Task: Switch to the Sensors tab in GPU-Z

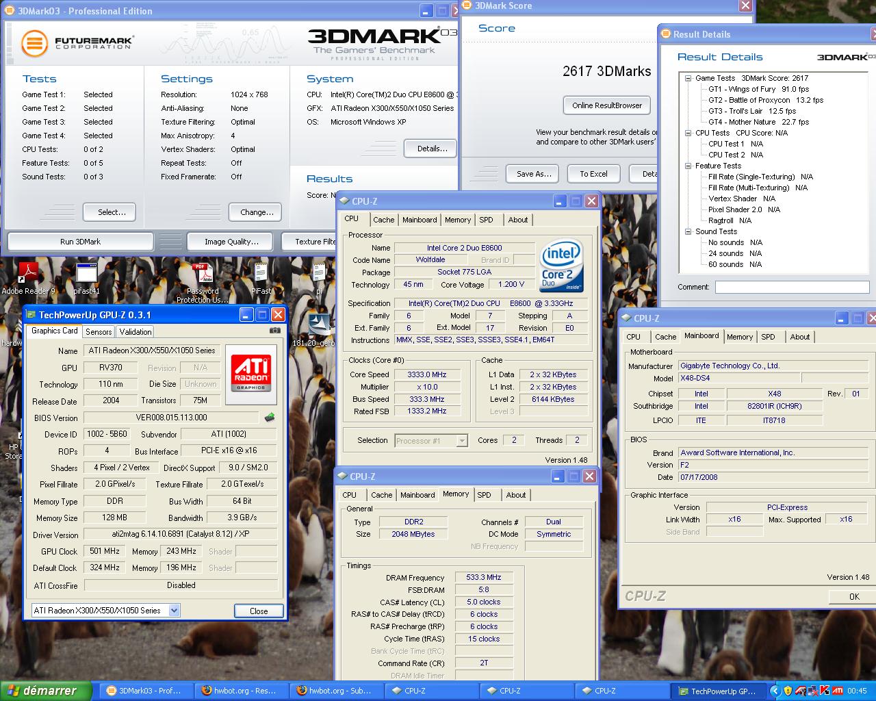Action: 99,331
